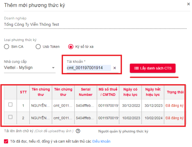Click the Ngày có hiệu lực header

pyautogui.click(x=130, y=92)
